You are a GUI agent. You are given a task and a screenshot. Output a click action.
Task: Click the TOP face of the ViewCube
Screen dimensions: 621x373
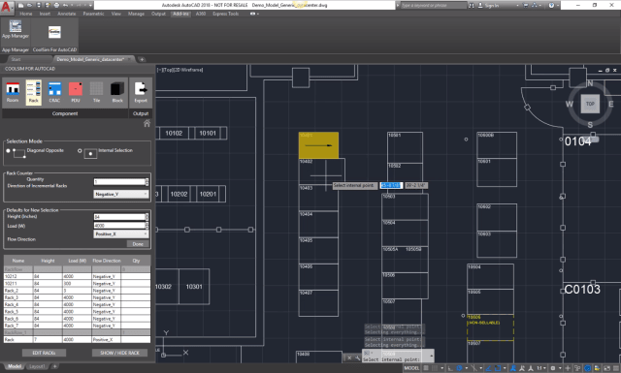tap(590, 104)
